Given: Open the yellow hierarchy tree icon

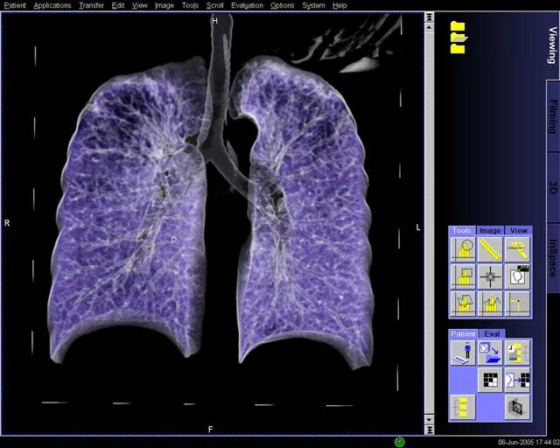Looking at the screenshot, I should coord(463,407).
